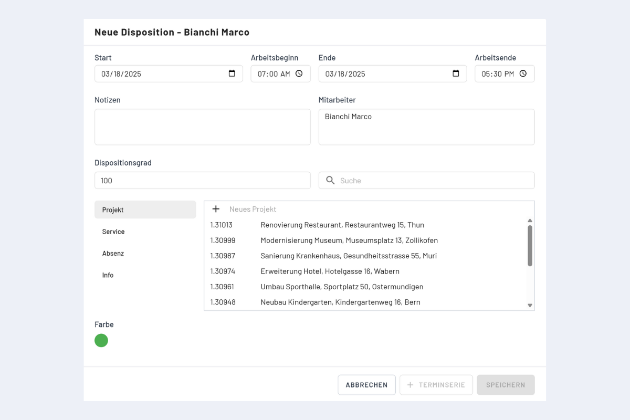
Task: Click the plus icon next to Neues Projekt
Action: (x=216, y=209)
